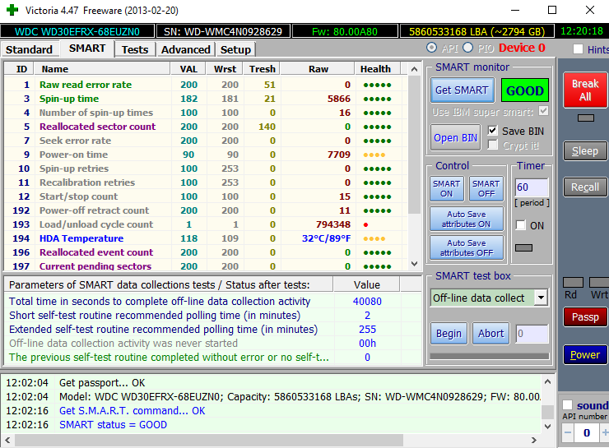Click the green GOOD status indicator
The image size is (609, 448).
tap(525, 90)
